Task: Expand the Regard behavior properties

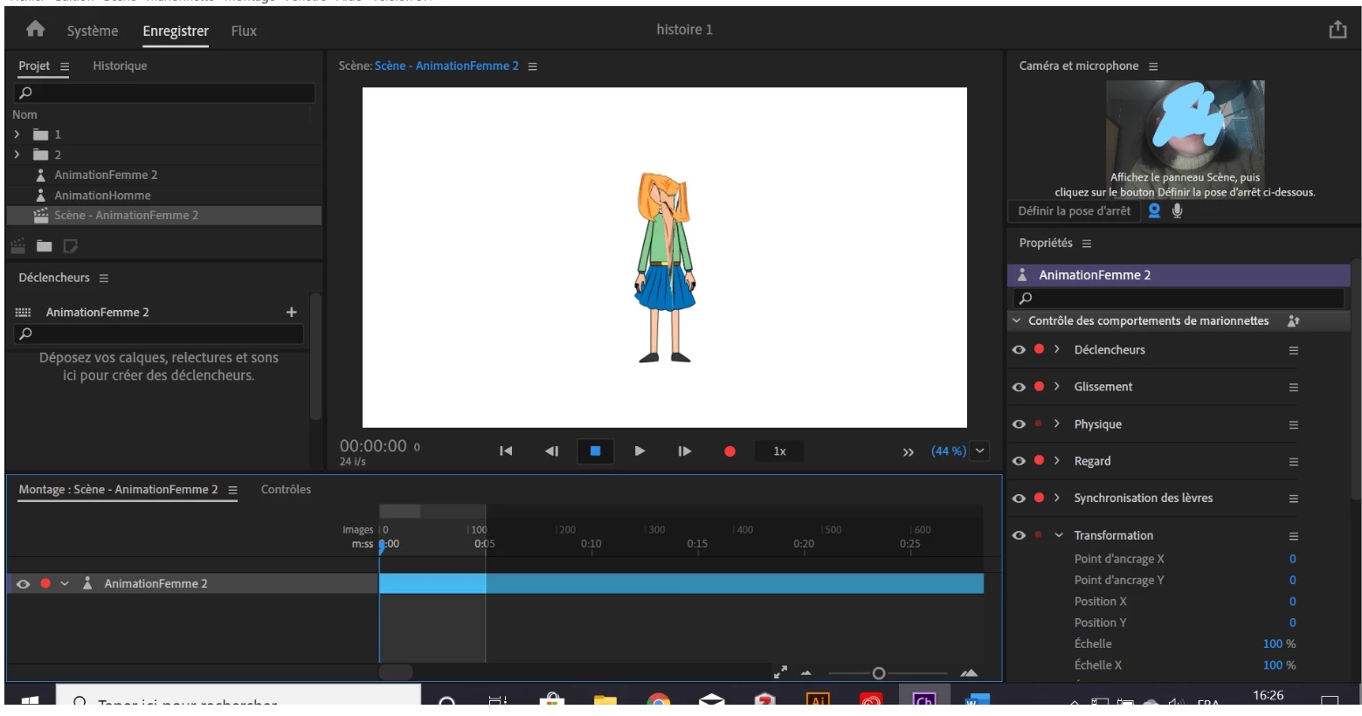Action: [1057, 461]
